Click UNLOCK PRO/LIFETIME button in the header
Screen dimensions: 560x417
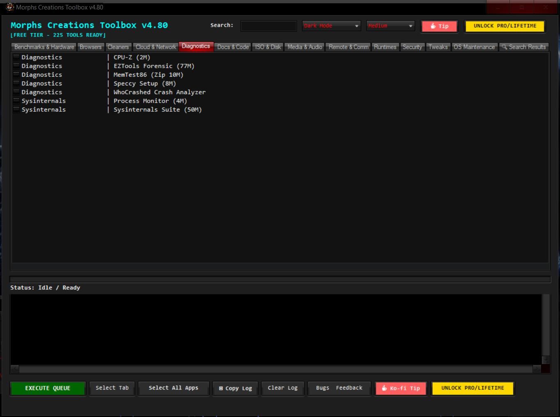click(x=505, y=26)
